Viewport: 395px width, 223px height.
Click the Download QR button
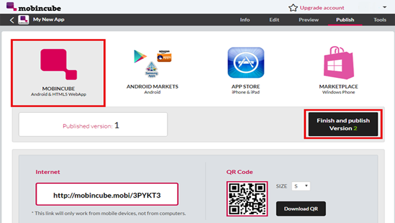click(301, 209)
